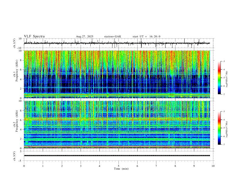Click time axis tick label '3'

pyautogui.click(x=81, y=166)
